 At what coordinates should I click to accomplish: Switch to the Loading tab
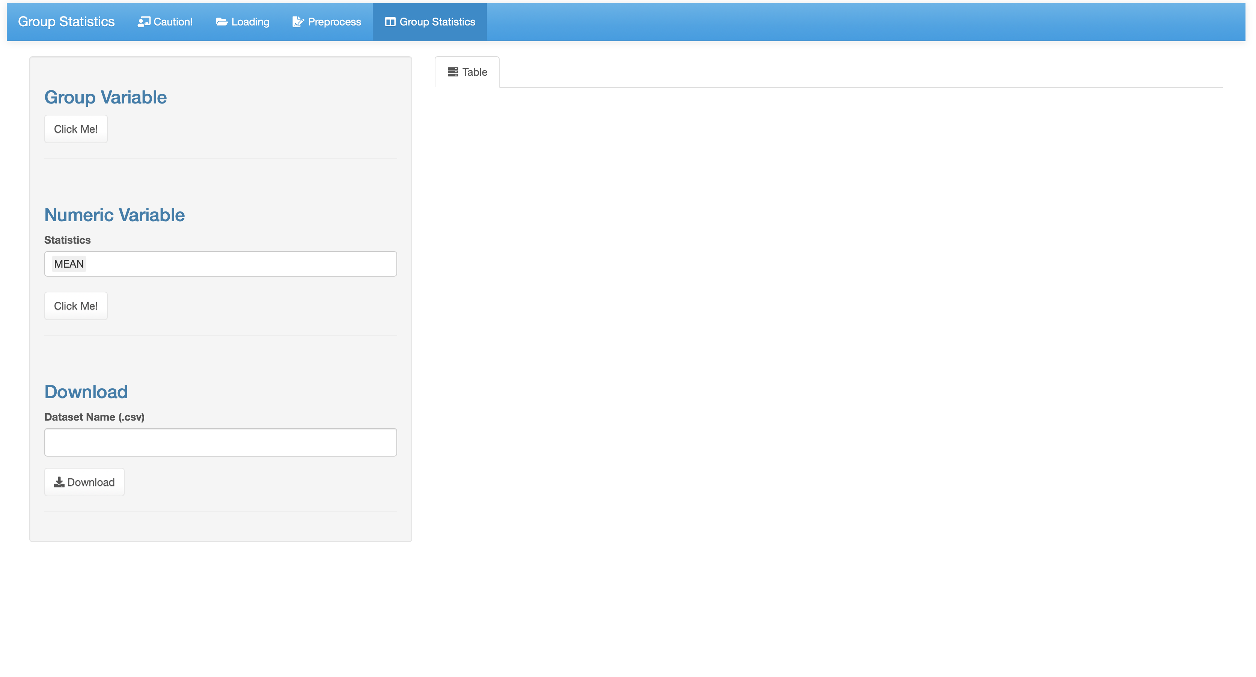[x=250, y=22]
